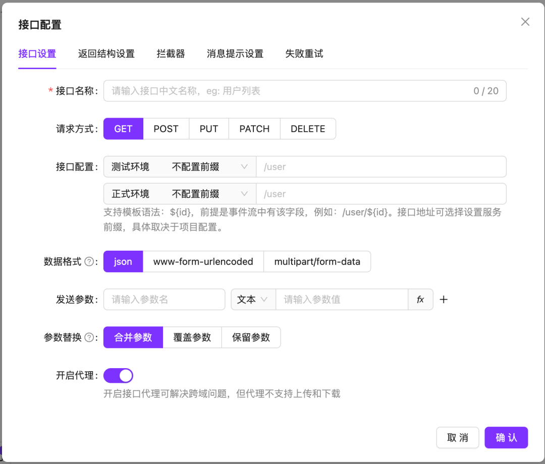This screenshot has height=464, width=545.
Task: Click help icon beside 参数替换
Action: click(89, 337)
